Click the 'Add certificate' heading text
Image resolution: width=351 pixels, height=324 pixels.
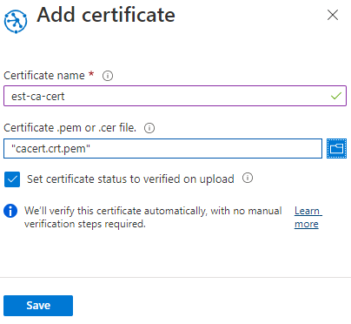106,15
